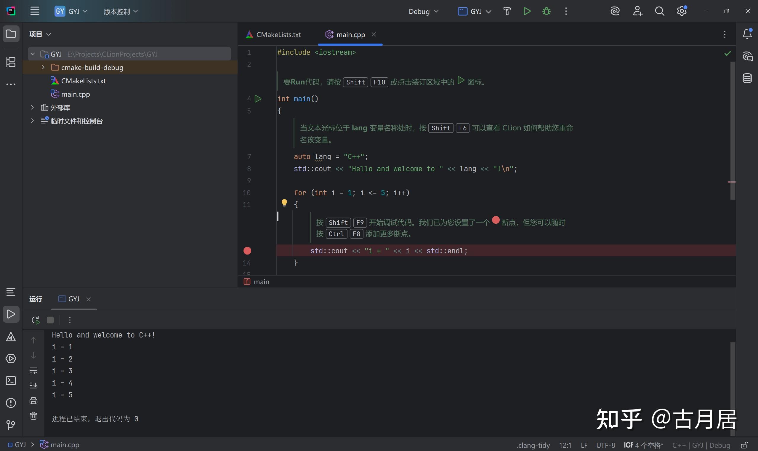Open the Project tool window folder icon
Screen dimensions: 758x451
tap(11, 33)
